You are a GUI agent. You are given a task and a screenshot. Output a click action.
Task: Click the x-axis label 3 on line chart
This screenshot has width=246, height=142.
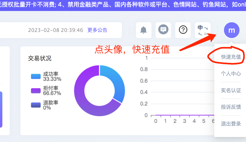tap(184, 121)
